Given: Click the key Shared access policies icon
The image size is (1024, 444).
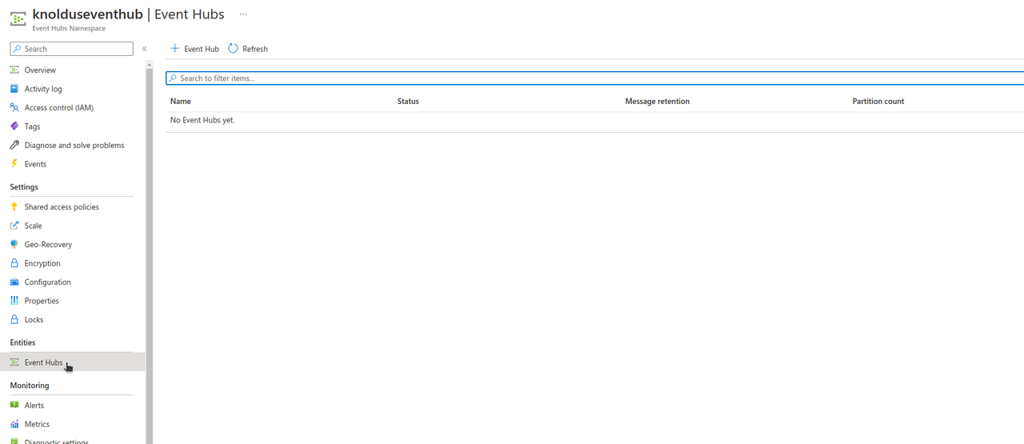Looking at the screenshot, I should click(14, 206).
